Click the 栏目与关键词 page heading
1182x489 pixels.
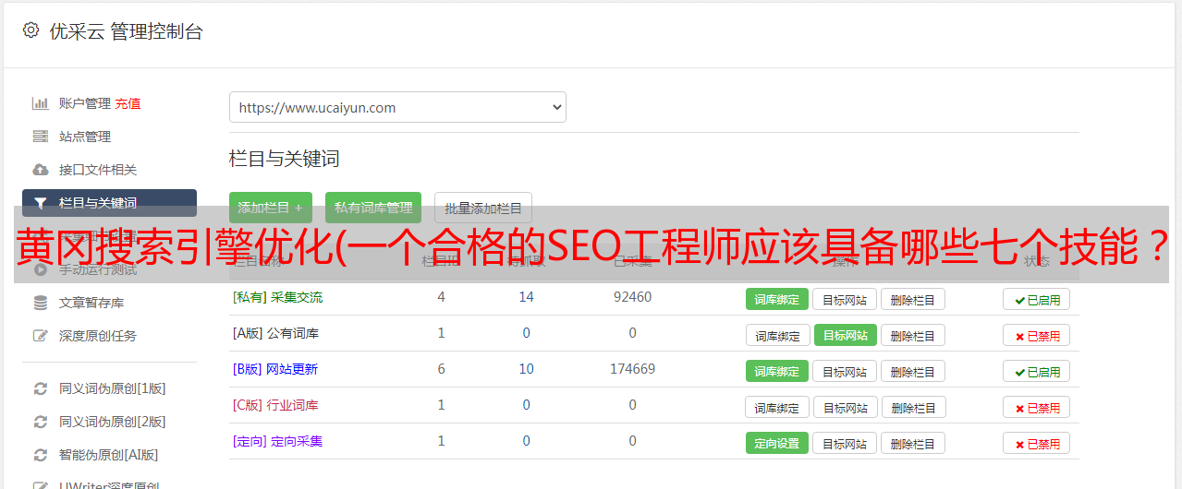click(x=284, y=159)
